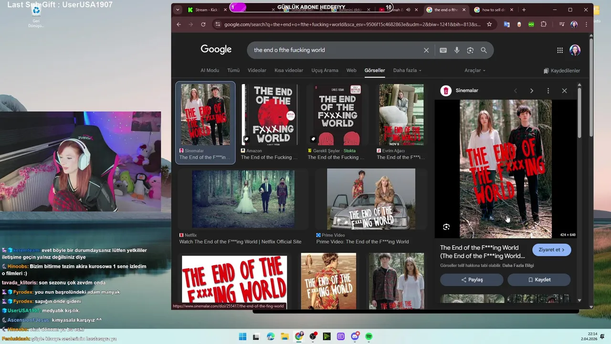Screen dimensions: 611x344
Task: Switch to the Tümü results tab
Action: click(233, 70)
